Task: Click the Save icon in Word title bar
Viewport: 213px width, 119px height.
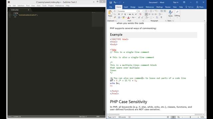Action: 111,2
